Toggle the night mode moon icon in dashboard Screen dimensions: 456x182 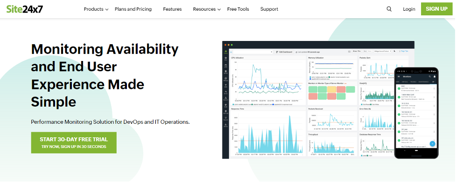395,51
